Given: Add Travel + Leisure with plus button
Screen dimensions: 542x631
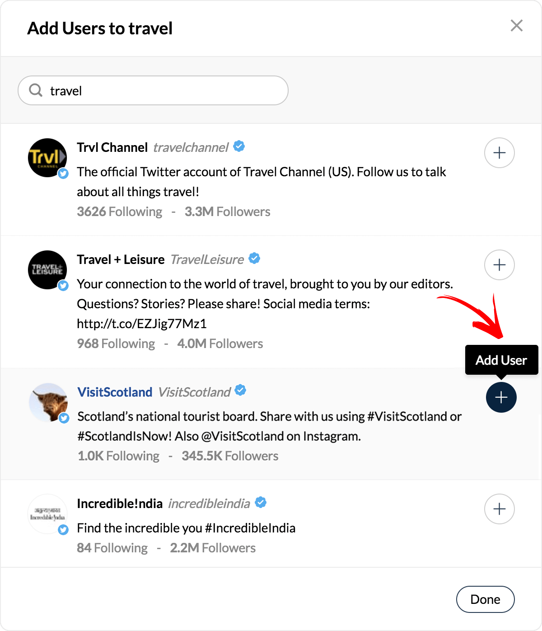Looking at the screenshot, I should click(x=499, y=265).
